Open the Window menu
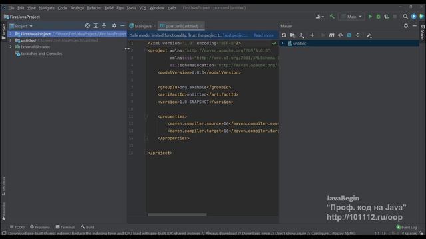Image resolution: width=426 pixels, height=239 pixels. click(157, 8)
